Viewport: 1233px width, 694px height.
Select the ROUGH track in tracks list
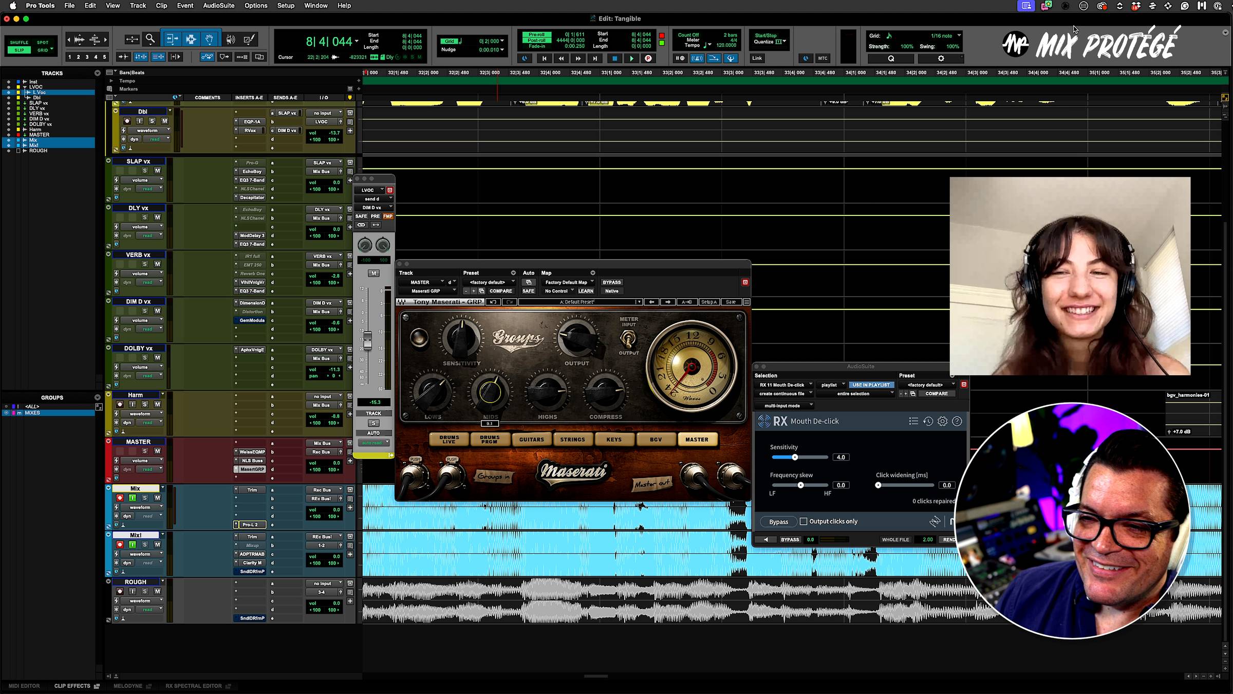(x=38, y=151)
